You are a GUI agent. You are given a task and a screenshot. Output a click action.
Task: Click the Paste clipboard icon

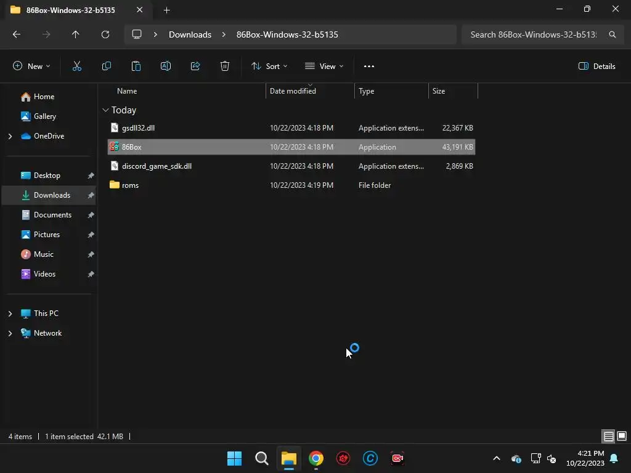pyautogui.click(x=136, y=67)
